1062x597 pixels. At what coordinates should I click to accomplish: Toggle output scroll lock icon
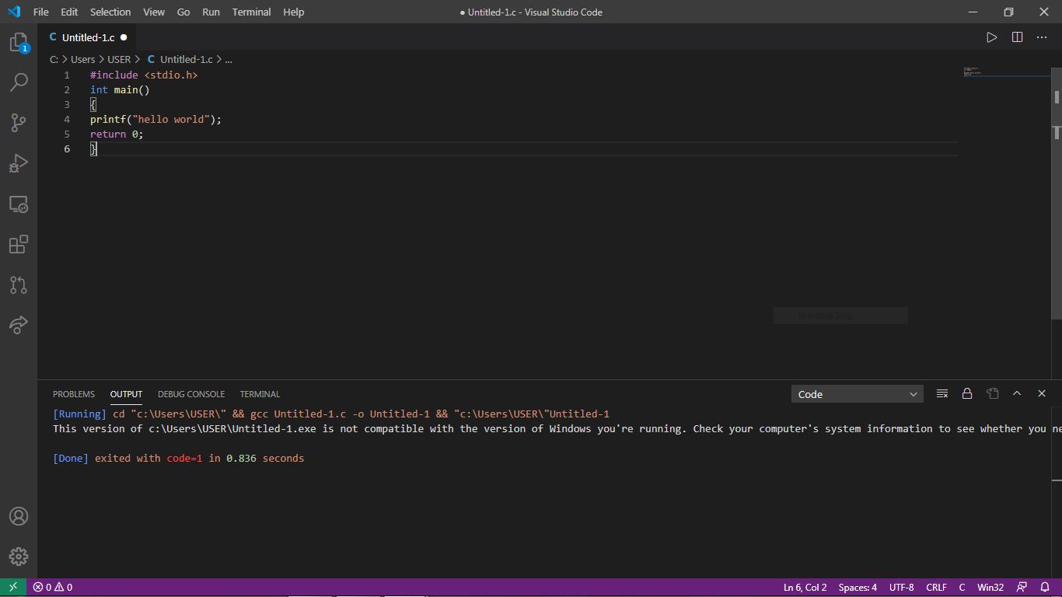(x=967, y=394)
